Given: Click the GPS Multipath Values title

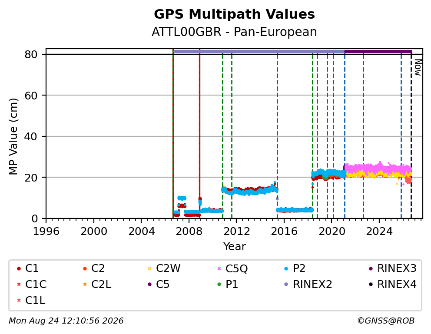Looking at the screenshot, I should coord(234,14).
